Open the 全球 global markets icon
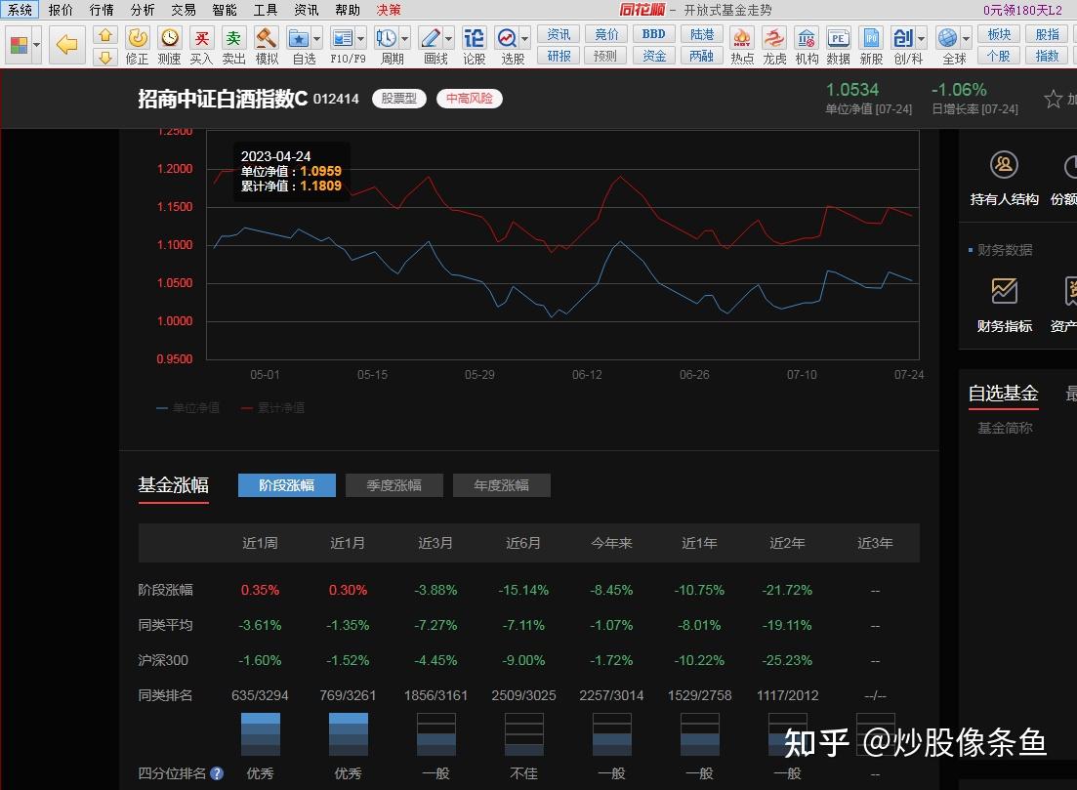 tap(948, 38)
